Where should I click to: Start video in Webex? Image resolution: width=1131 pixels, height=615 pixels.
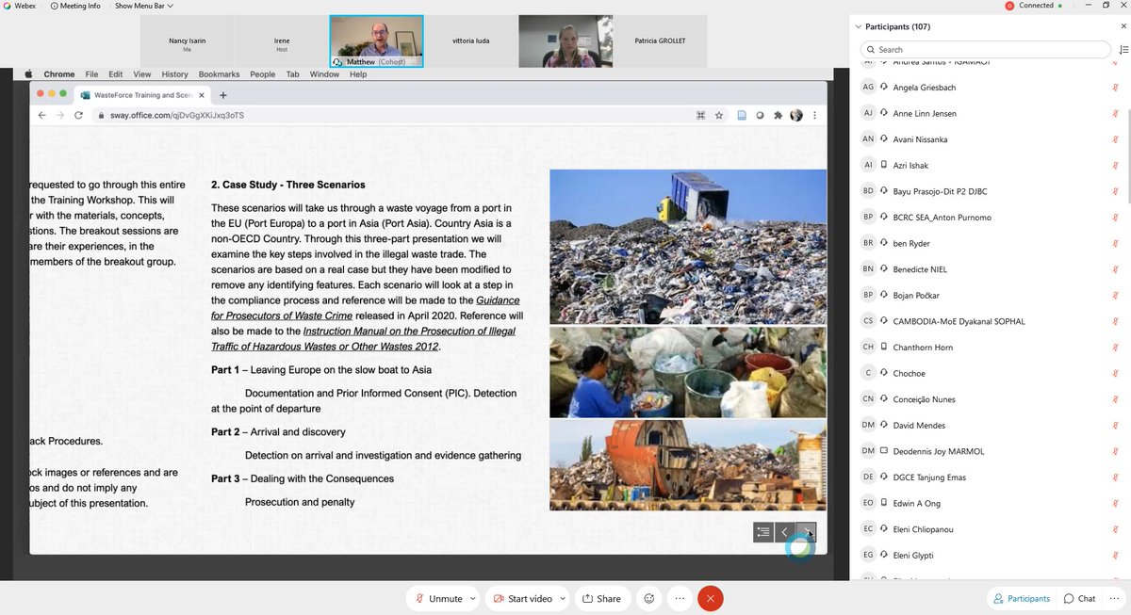pos(523,598)
